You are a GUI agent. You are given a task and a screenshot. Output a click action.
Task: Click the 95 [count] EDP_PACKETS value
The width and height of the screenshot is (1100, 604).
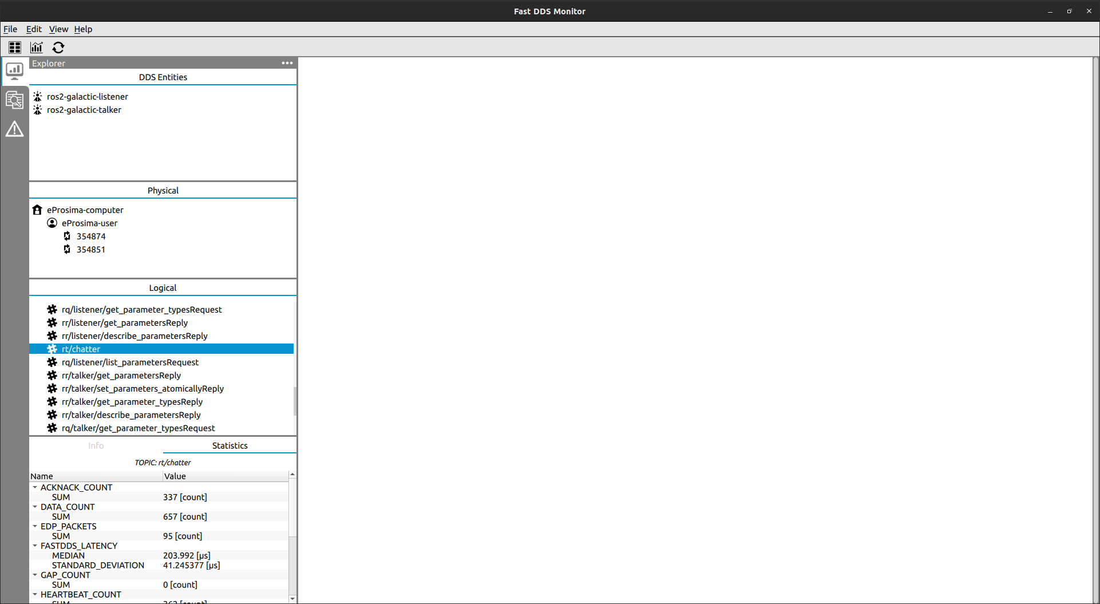click(x=183, y=536)
